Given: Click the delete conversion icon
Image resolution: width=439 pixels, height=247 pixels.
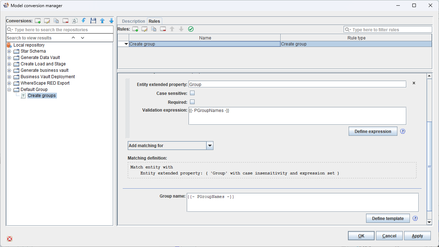Looking at the screenshot, I should coord(65,21).
